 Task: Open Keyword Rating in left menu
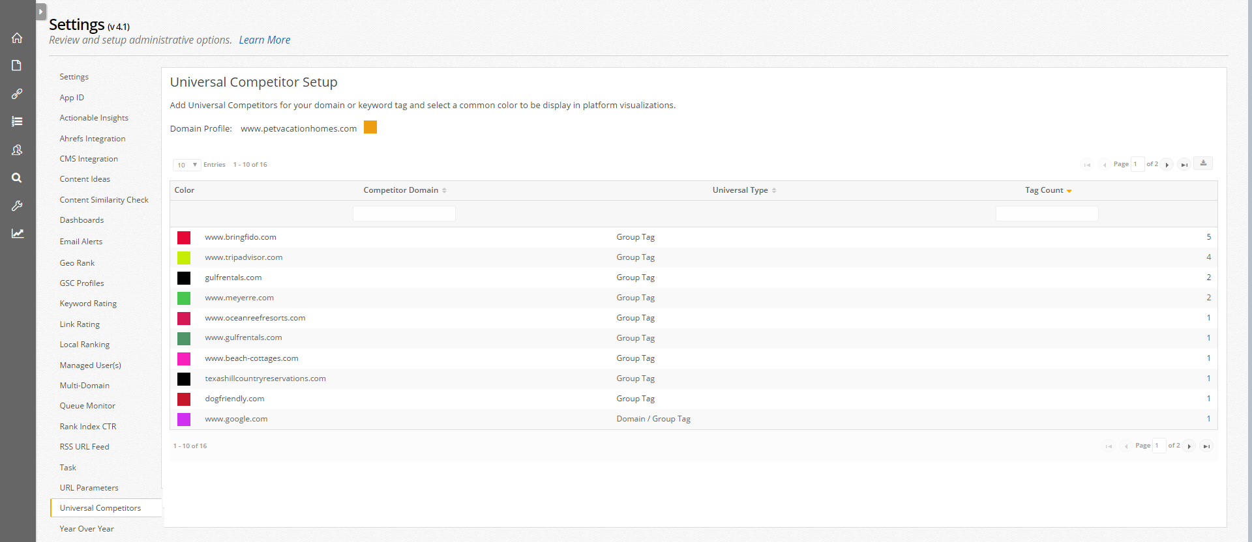coord(88,304)
